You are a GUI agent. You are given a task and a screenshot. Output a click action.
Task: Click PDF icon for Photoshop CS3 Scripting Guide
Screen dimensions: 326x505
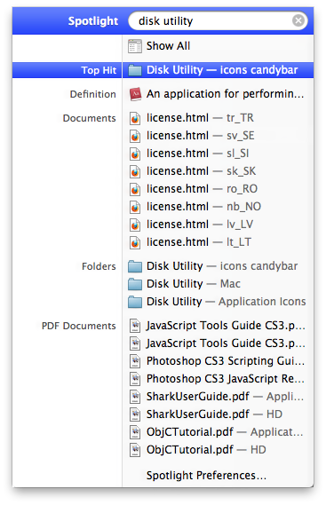point(135,361)
